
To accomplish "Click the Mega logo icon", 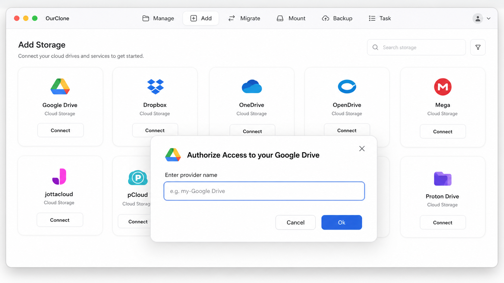I will 443,87.
